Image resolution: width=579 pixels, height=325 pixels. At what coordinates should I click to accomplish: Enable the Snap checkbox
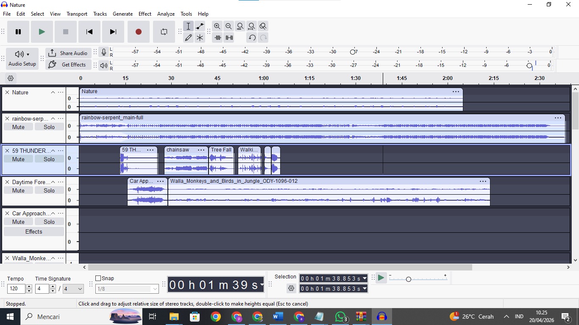(98, 278)
